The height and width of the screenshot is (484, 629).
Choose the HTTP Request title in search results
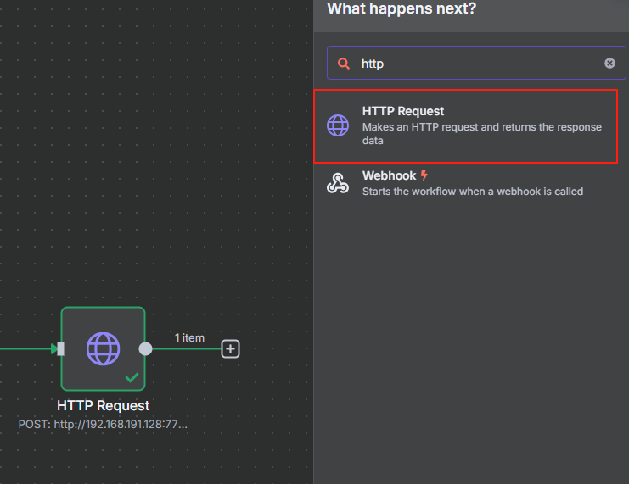coord(402,111)
